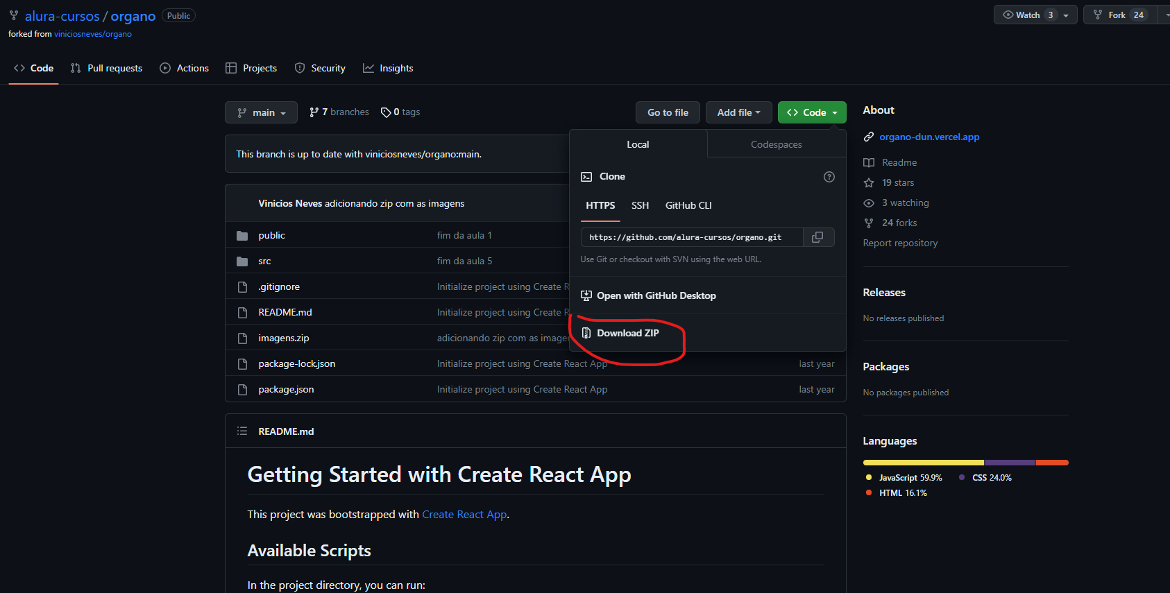
Task: Open package-lock.json file
Action: 297,364
